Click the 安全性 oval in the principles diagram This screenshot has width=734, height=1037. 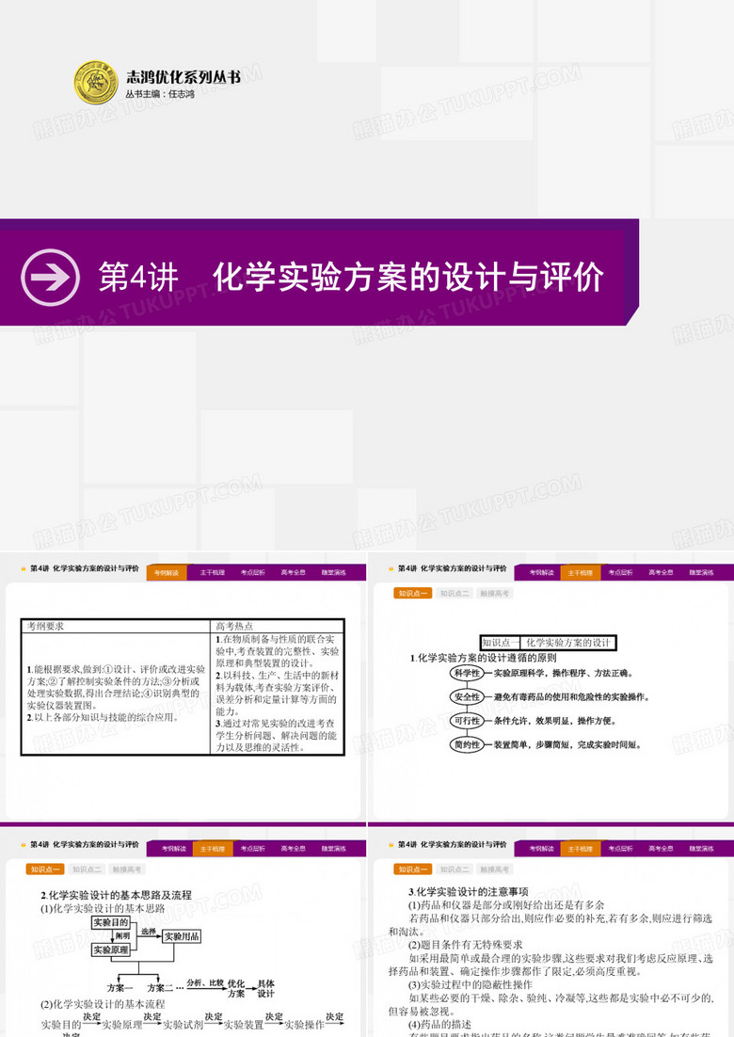coord(467,697)
